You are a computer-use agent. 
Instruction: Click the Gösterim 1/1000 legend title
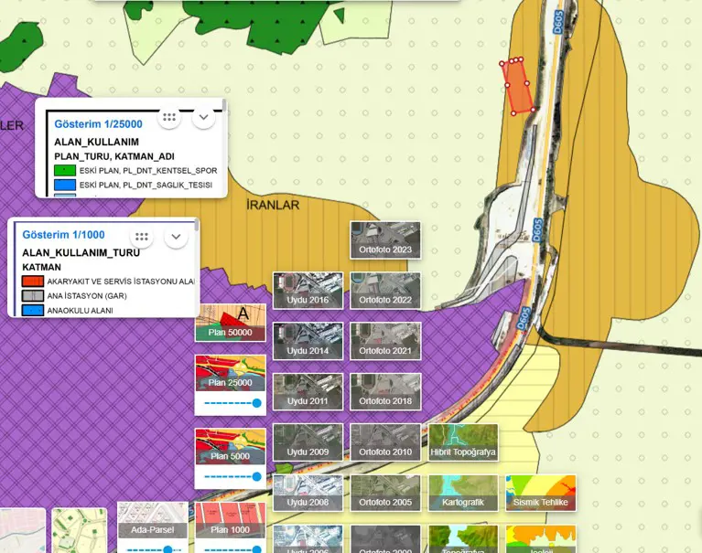[x=63, y=235]
